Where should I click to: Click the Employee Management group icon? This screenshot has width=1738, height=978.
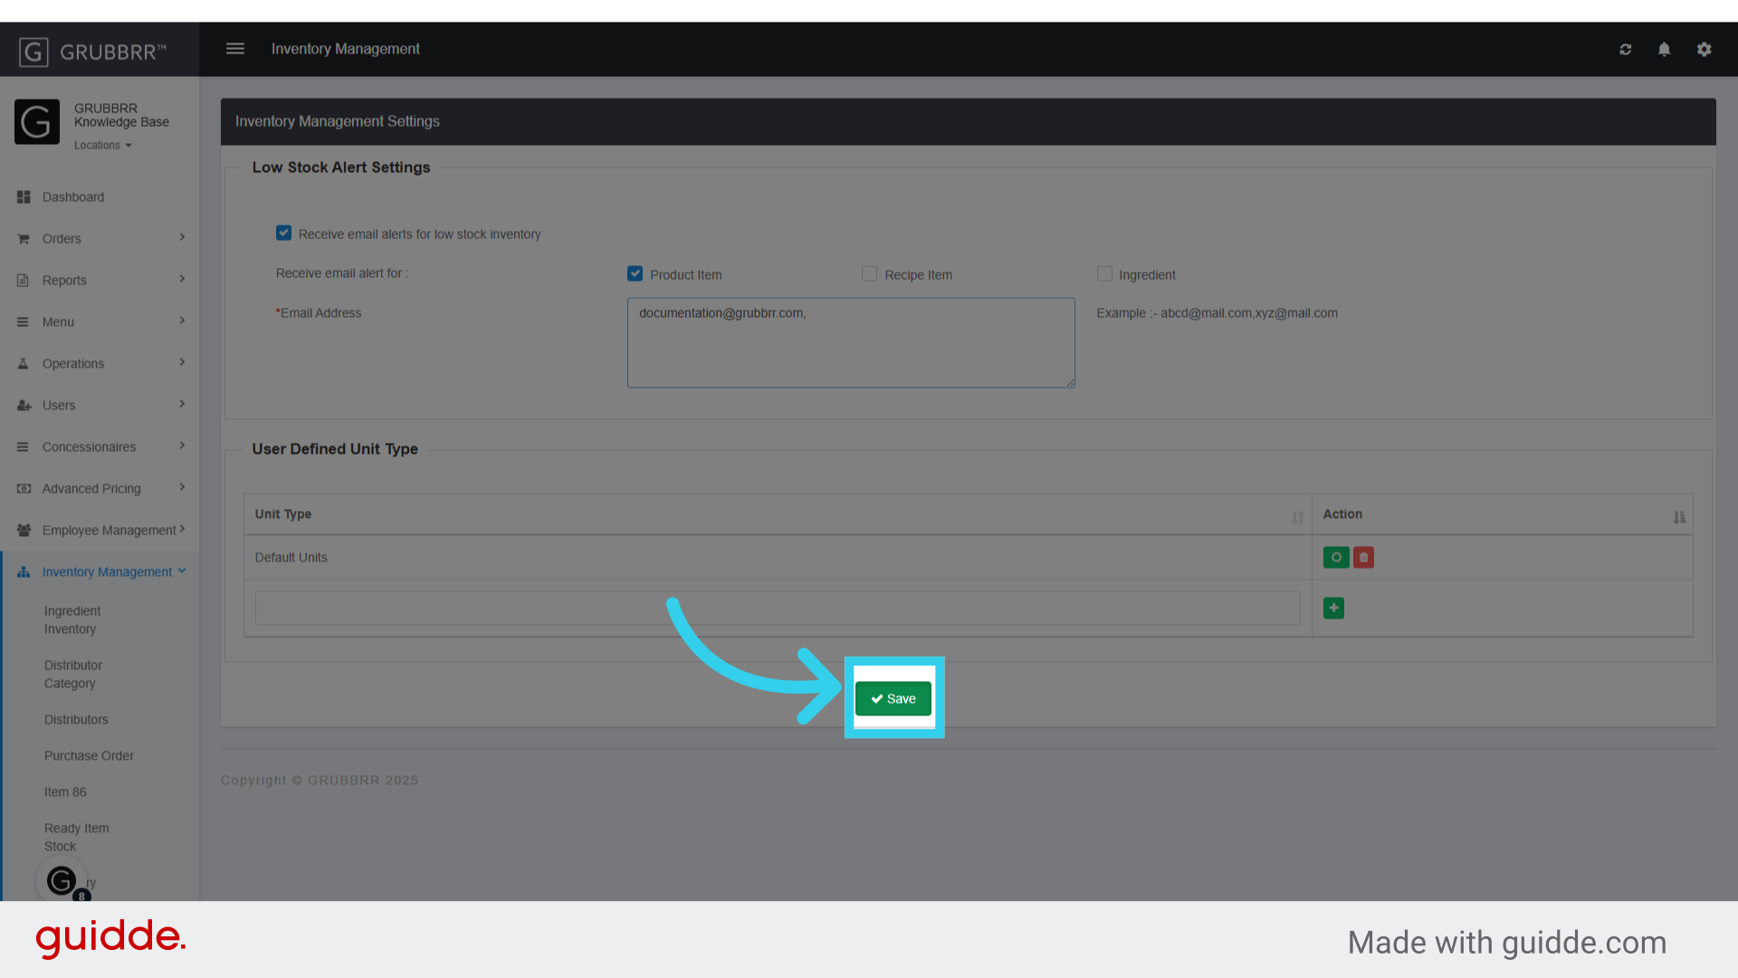[24, 531]
